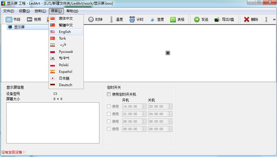Click the green 发送 (Send) arrow icon
The height and width of the screenshot is (157, 277).
(x=197, y=19)
